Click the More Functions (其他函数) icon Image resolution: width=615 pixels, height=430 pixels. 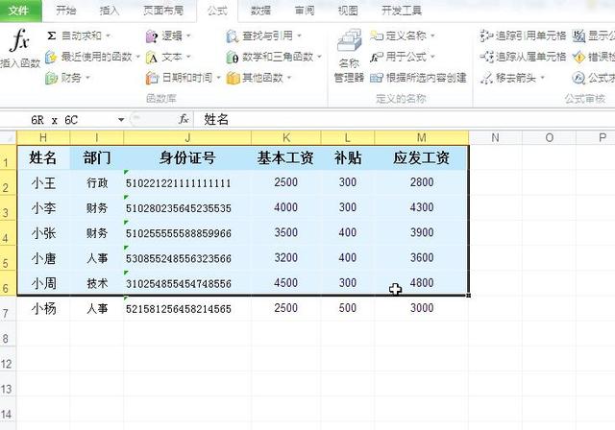(x=233, y=78)
